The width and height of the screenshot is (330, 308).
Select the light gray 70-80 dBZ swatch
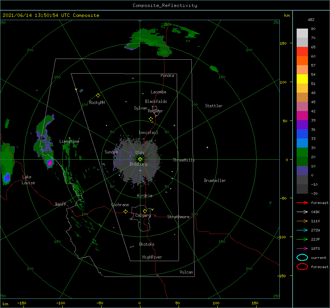pyautogui.click(x=302, y=33)
